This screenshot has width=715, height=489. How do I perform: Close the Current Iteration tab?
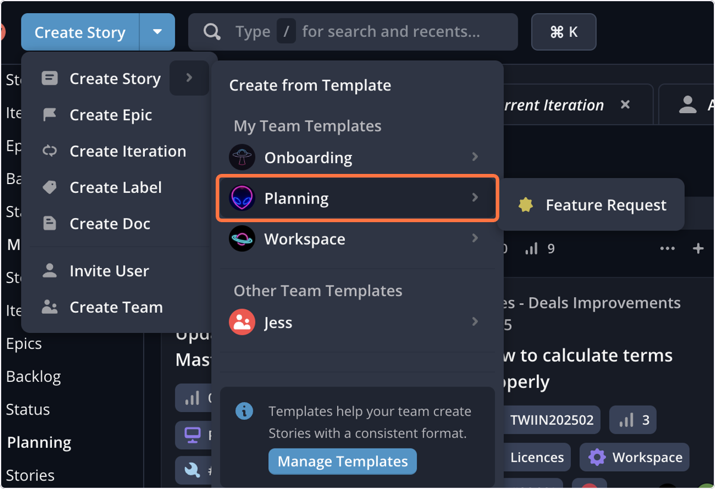625,105
